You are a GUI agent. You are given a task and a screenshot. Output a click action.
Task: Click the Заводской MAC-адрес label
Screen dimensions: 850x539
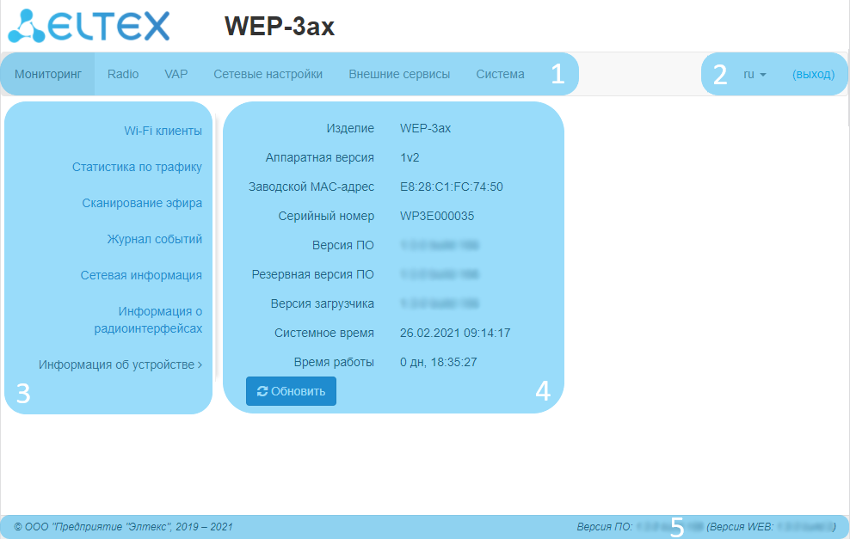click(311, 187)
